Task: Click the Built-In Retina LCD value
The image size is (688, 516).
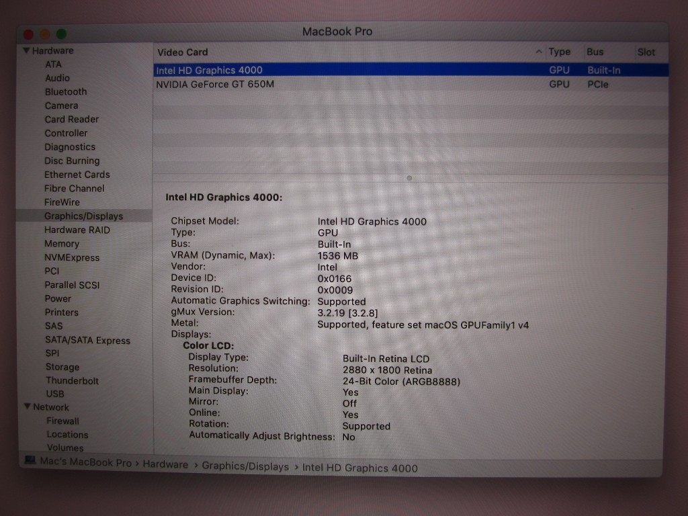Action: pyautogui.click(x=386, y=359)
